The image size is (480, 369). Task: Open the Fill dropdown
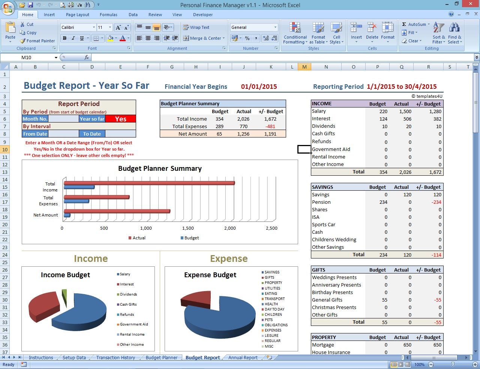(x=409, y=33)
